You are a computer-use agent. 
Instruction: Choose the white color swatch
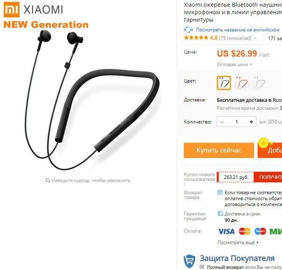pyautogui.click(x=259, y=83)
